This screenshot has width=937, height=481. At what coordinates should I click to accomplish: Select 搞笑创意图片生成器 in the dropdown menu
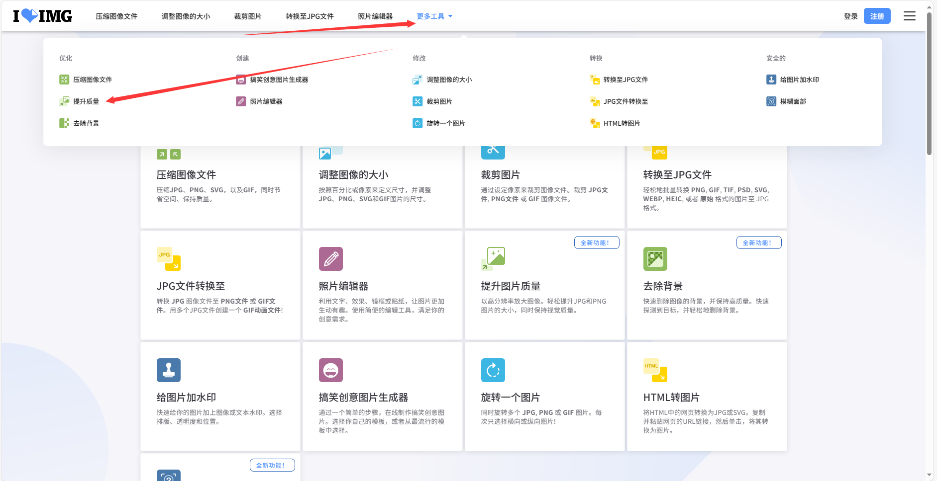tap(279, 80)
